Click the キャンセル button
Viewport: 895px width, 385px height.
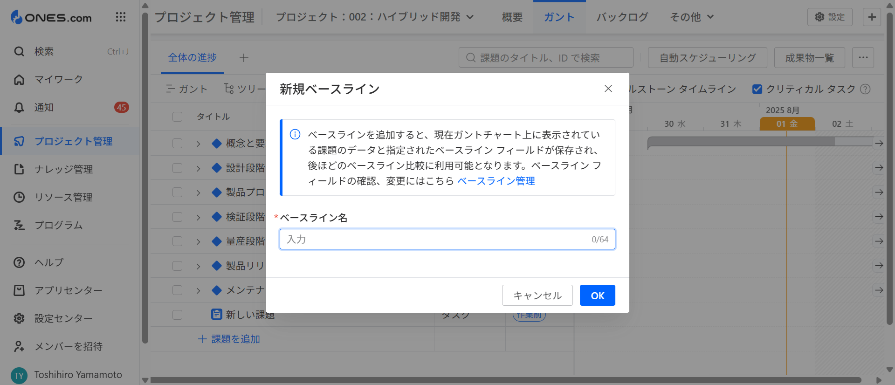point(537,296)
